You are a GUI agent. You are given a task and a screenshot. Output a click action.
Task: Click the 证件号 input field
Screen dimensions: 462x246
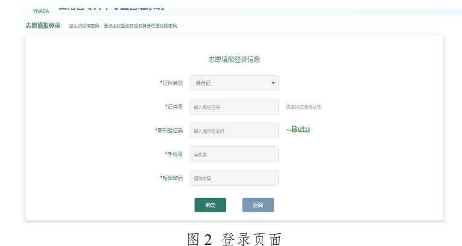pos(234,106)
